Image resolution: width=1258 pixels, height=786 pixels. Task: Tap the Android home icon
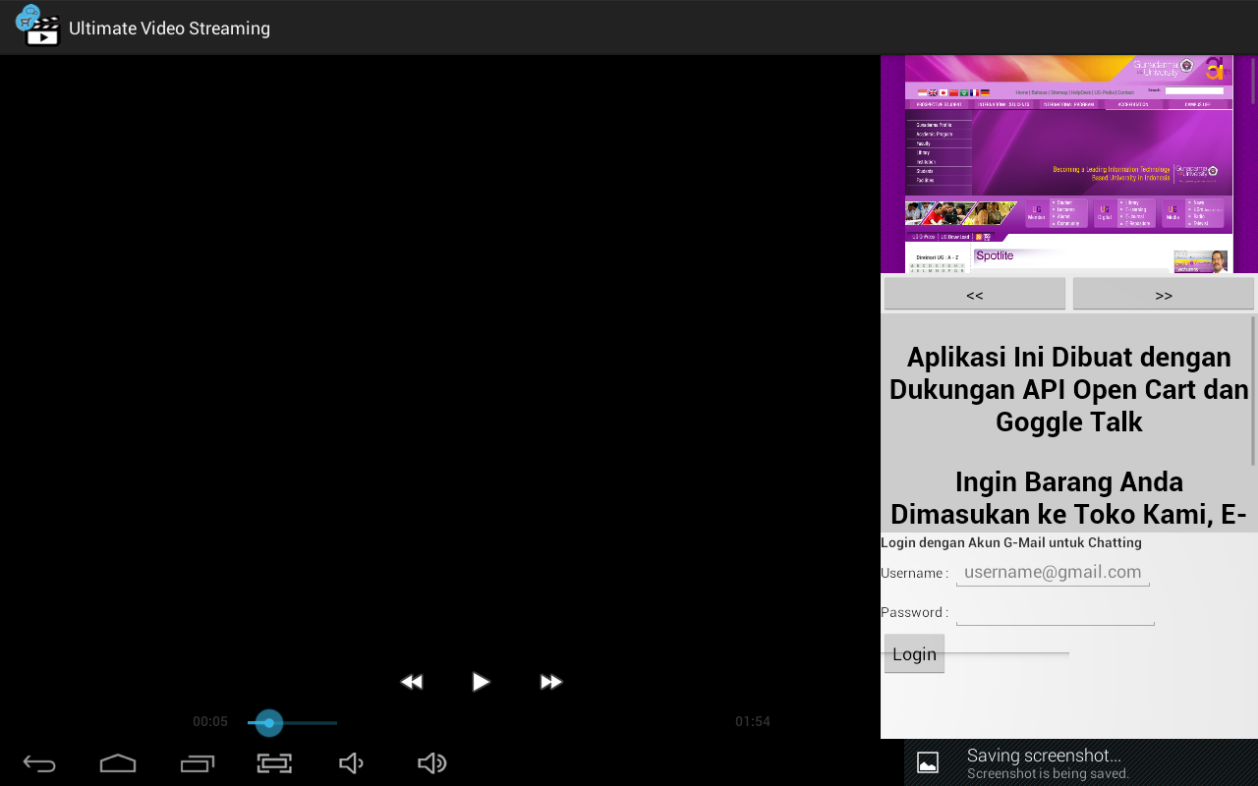(118, 763)
